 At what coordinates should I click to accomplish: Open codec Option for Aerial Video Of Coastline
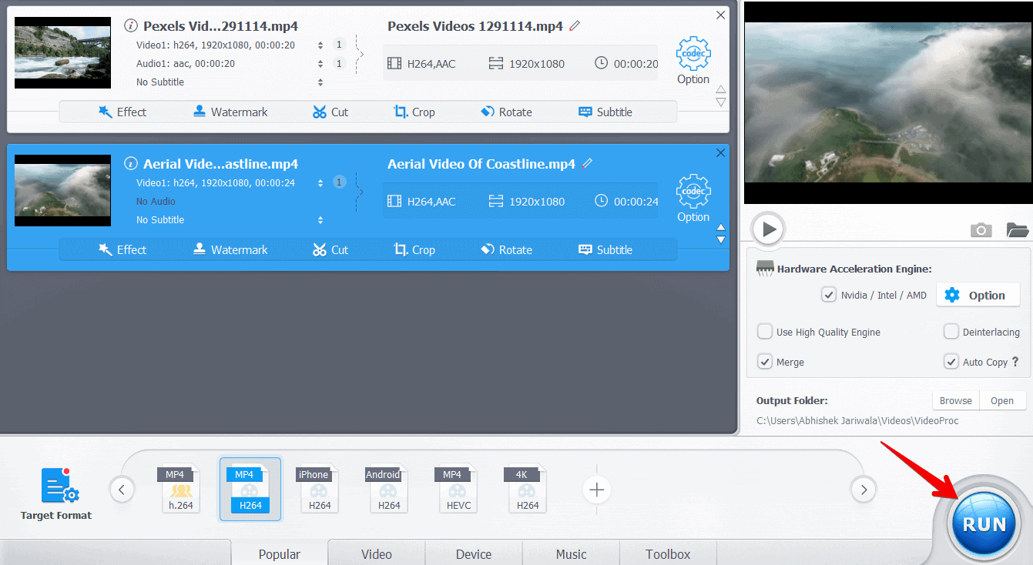point(693,199)
